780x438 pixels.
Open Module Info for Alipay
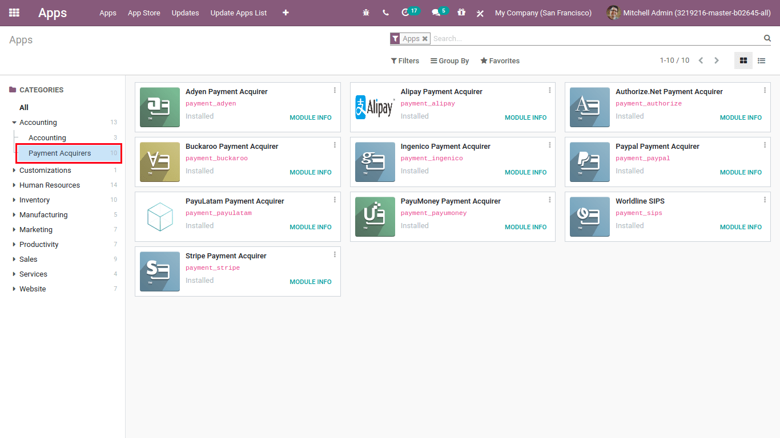[526, 117]
